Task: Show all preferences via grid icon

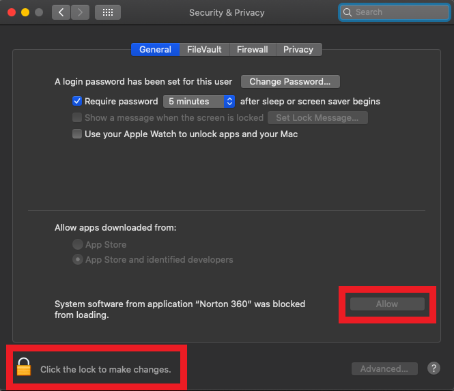Action: [x=108, y=12]
